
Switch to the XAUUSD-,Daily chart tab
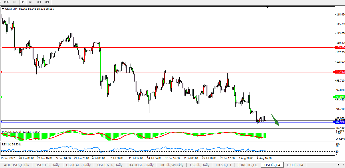coord(141,165)
